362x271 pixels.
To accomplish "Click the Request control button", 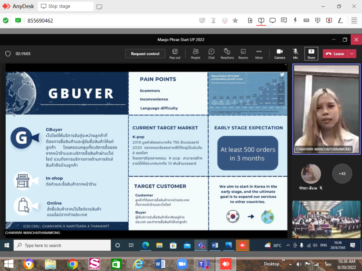I will pos(145,54).
